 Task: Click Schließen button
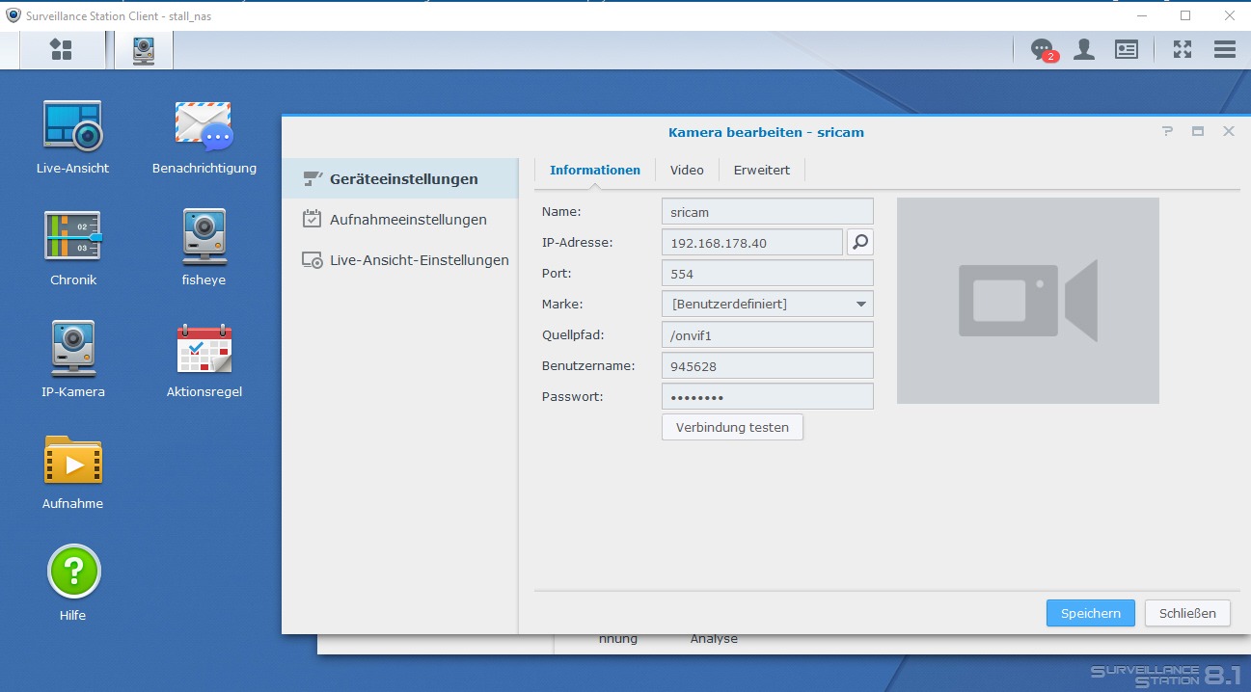click(x=1187, y=613)
